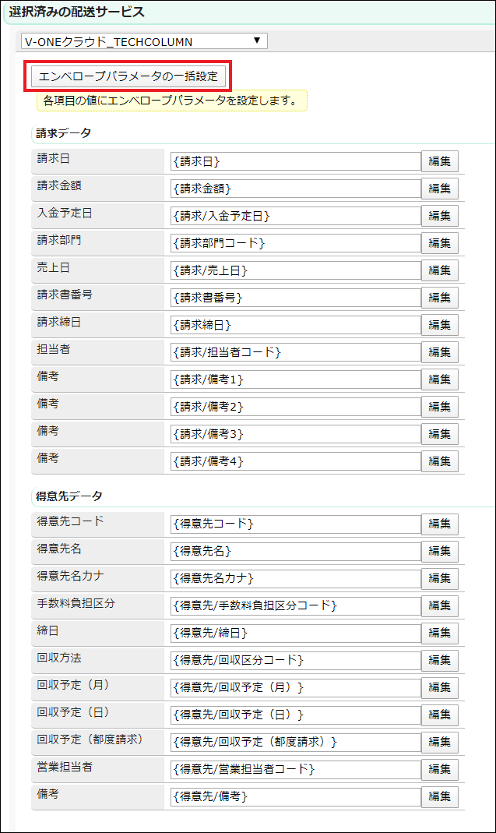Click into the 得意先名 value field
This screenshot has height=833, width=496.
pos(295,551)
